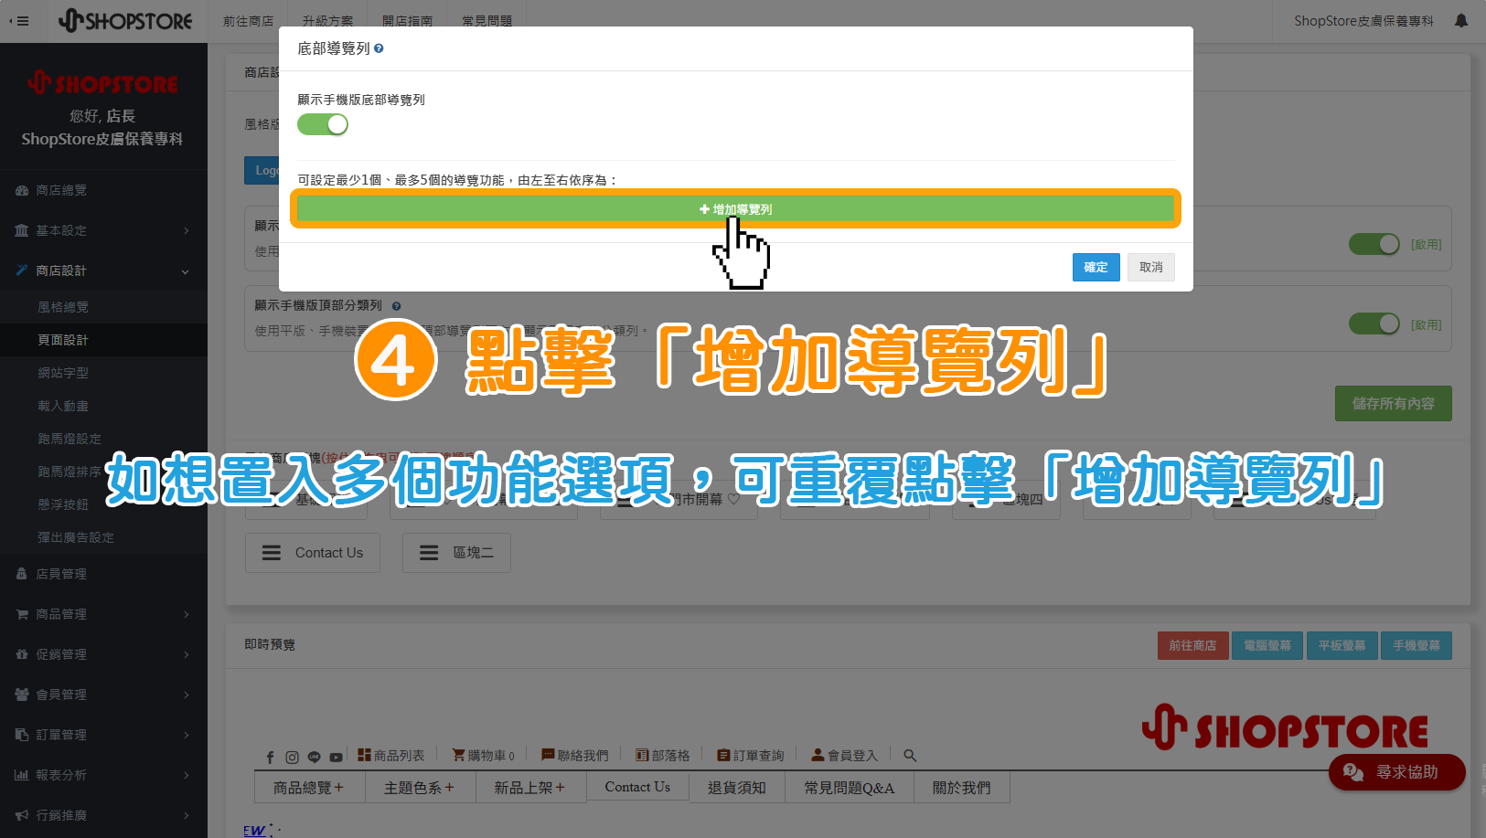
Task: Click 訂單查詢 in the preview header
Action: click(x=751, y=756)
